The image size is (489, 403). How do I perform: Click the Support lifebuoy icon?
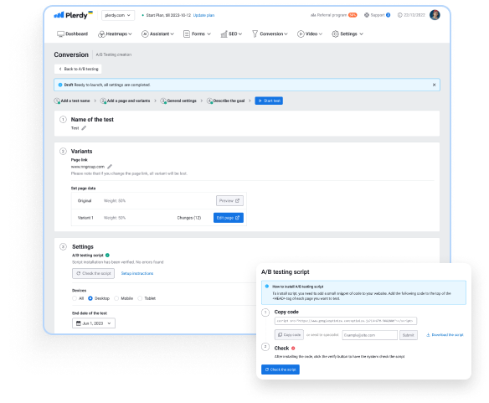[367, 15]
